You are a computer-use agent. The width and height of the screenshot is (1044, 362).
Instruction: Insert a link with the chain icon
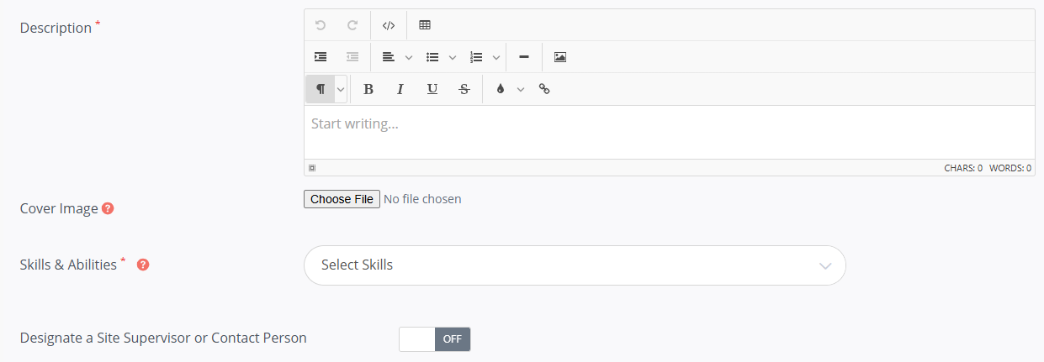(544, 89)
